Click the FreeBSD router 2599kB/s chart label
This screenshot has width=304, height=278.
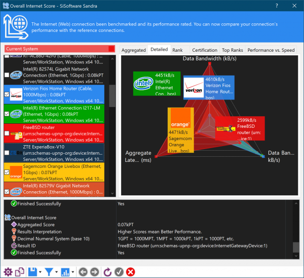tap(240, 128)
